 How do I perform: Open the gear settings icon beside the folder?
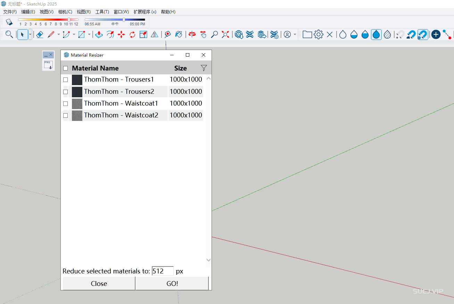[319, 34]
